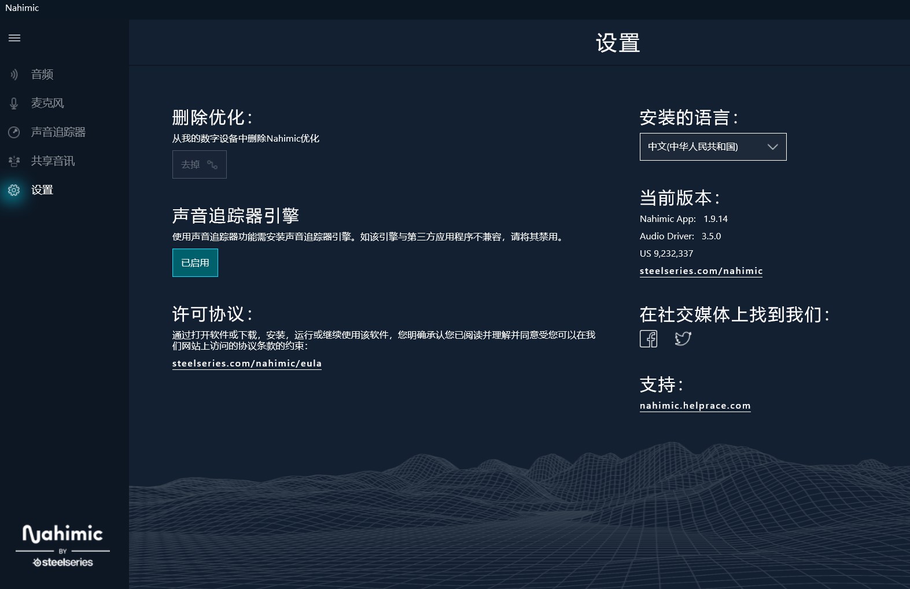Open the 麦克风 section

click(47, 103)
